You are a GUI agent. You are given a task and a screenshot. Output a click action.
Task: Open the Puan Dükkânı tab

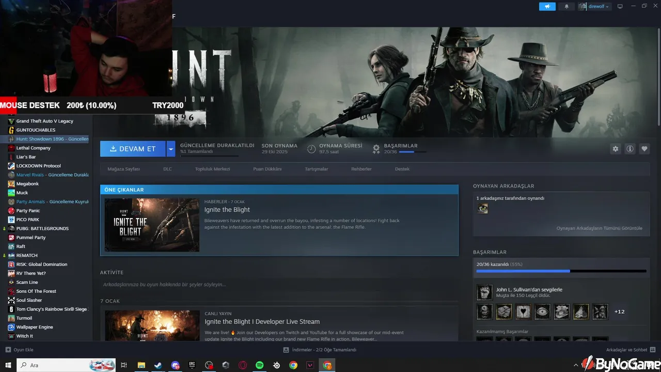coord(267,169)
